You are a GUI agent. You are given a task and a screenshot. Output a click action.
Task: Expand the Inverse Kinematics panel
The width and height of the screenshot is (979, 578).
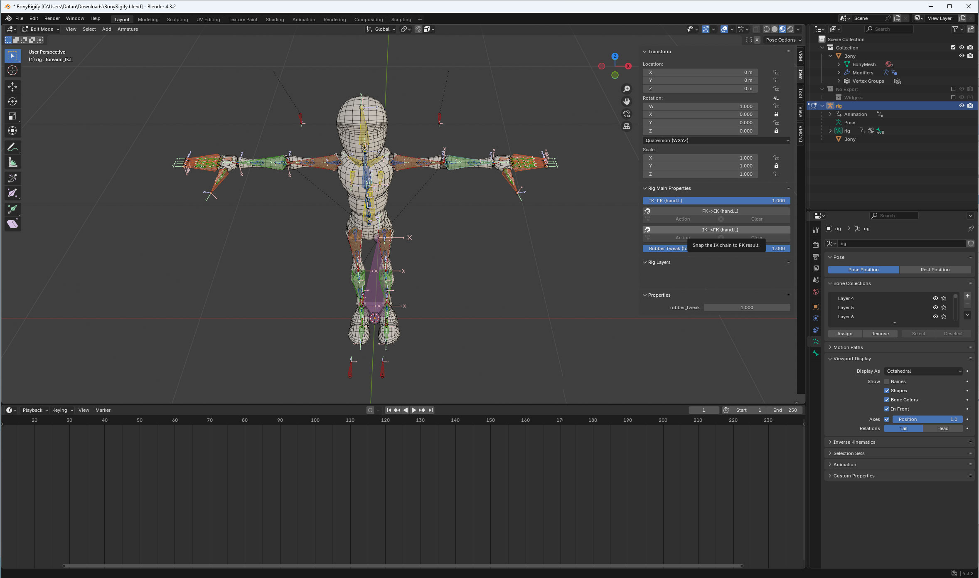(x=854, y=442)
